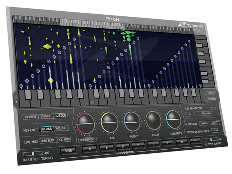Open the Xclude Round. Mode intell dropdown
Image resolution: width=232 pixels, height=174 pixels.
tap(216, 130)
